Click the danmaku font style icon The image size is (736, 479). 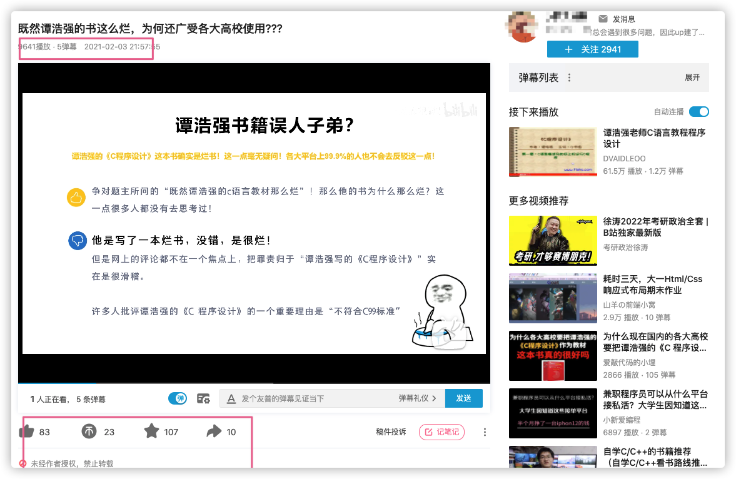(x=231, y=398)
